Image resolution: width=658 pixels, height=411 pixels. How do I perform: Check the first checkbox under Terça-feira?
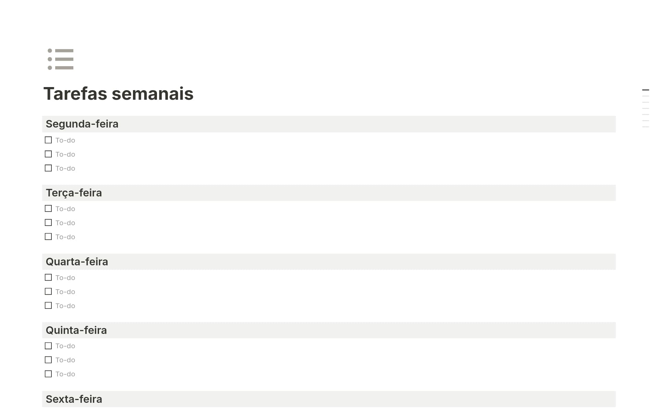click(x=48, y=209)
